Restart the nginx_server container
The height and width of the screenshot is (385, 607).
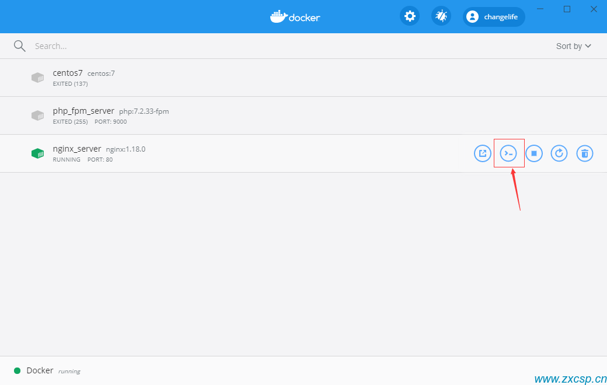click(559, 153)
